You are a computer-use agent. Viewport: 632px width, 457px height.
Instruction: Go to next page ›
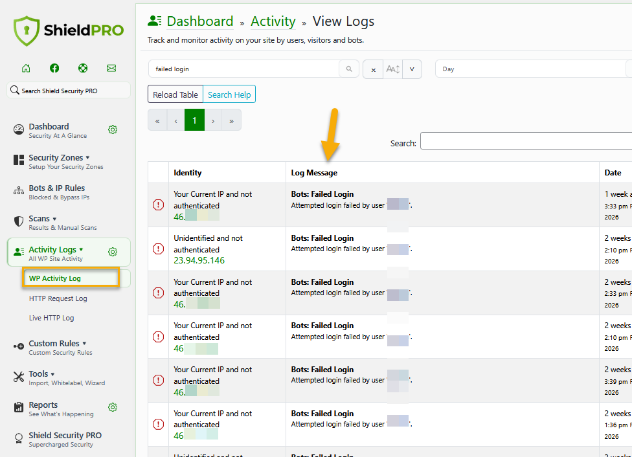pos(213,120)
